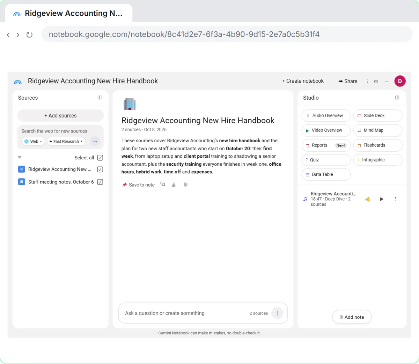Click Create notebook in the header
The image size is (419, 364).
[x=303, y=81]
